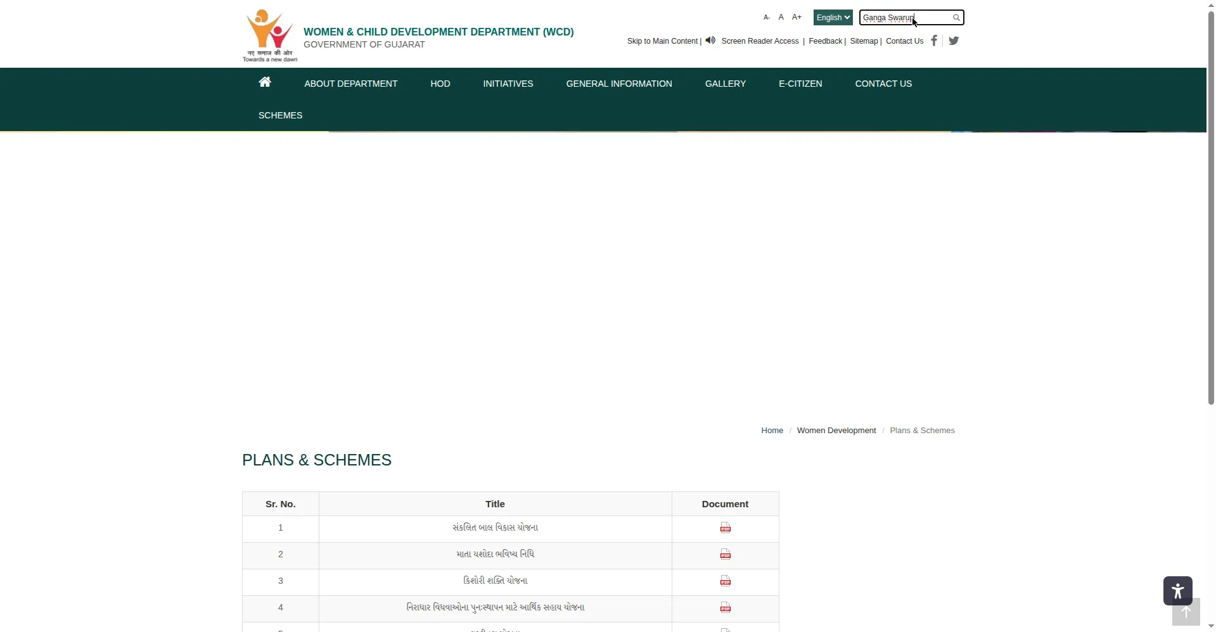This screenshot has height=632, width=1216.
Task: Click the Sr. No. column header
Action: pyautogui.click(x=281, y=504)
